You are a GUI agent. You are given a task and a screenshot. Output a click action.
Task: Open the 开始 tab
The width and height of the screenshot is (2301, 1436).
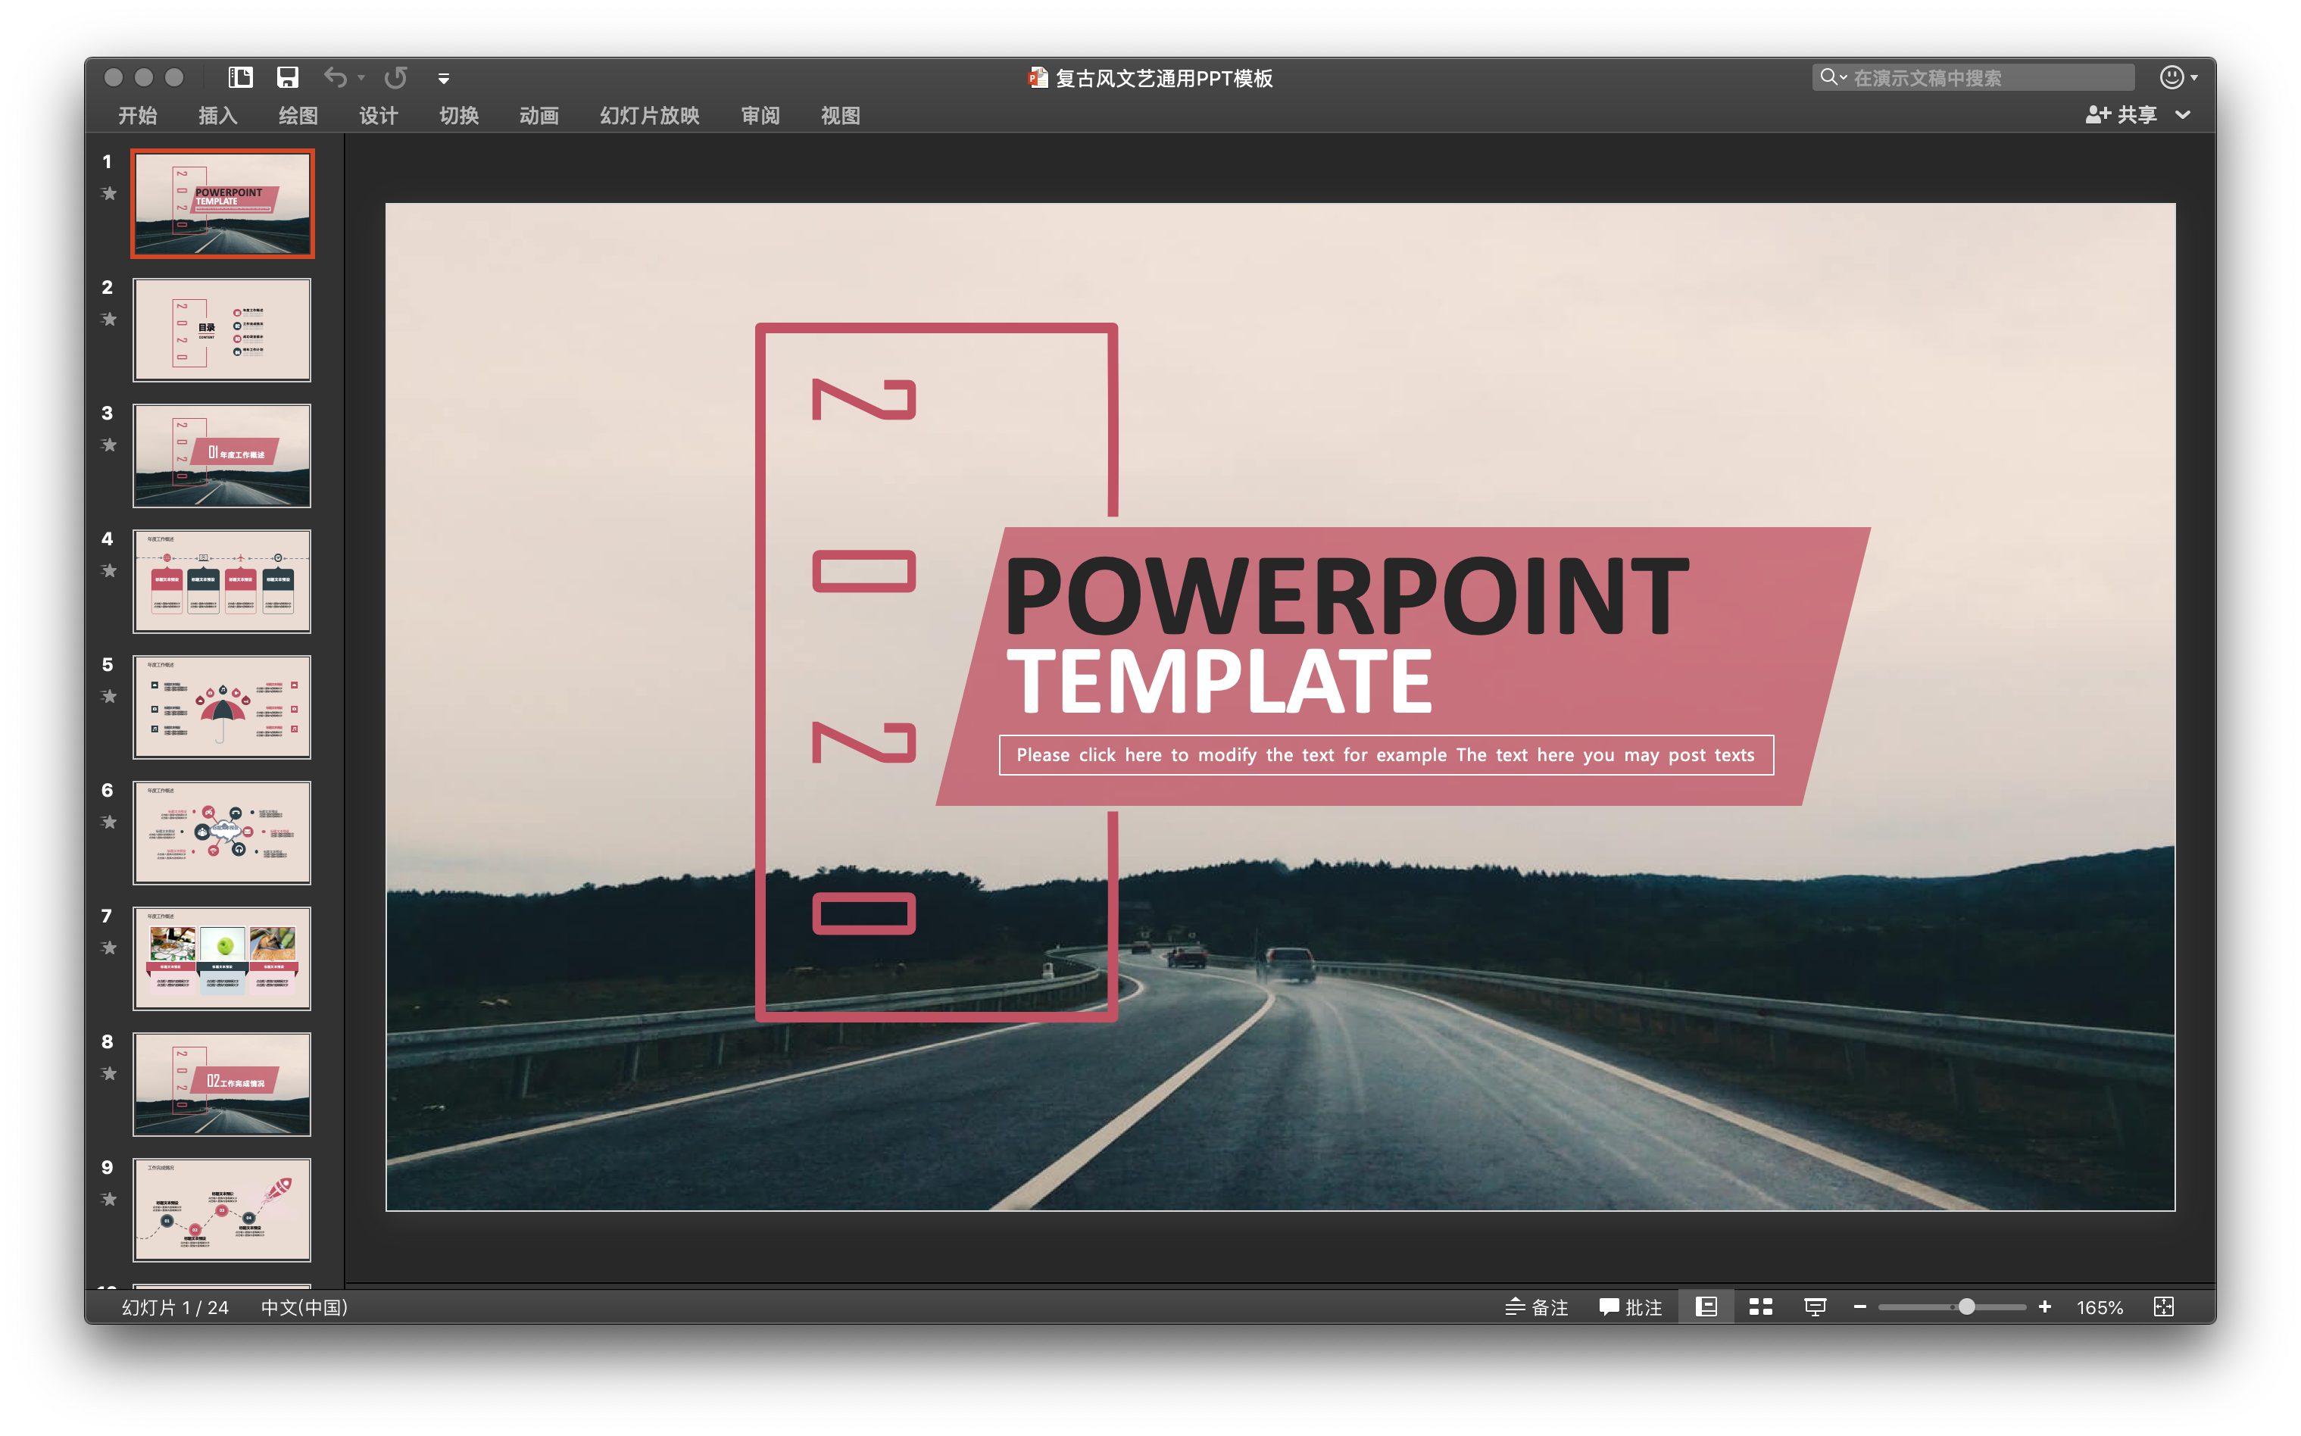(138, 115)
